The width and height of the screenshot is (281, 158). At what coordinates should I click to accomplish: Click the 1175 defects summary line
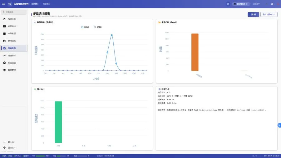175,96
